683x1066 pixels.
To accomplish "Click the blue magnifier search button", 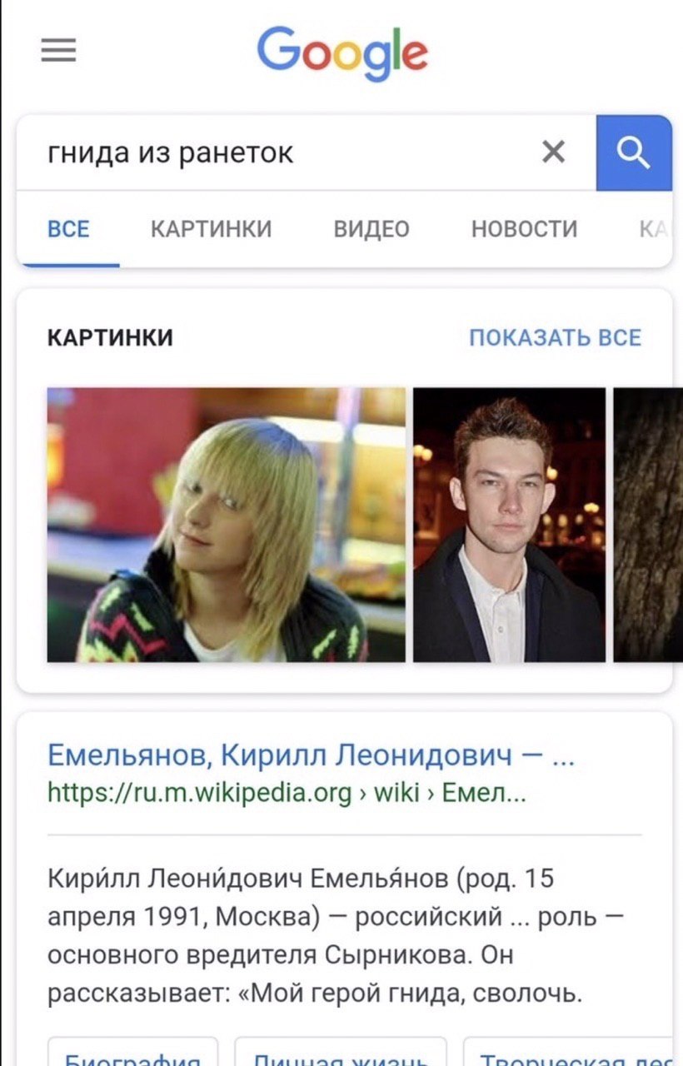I will coord(634,152).
